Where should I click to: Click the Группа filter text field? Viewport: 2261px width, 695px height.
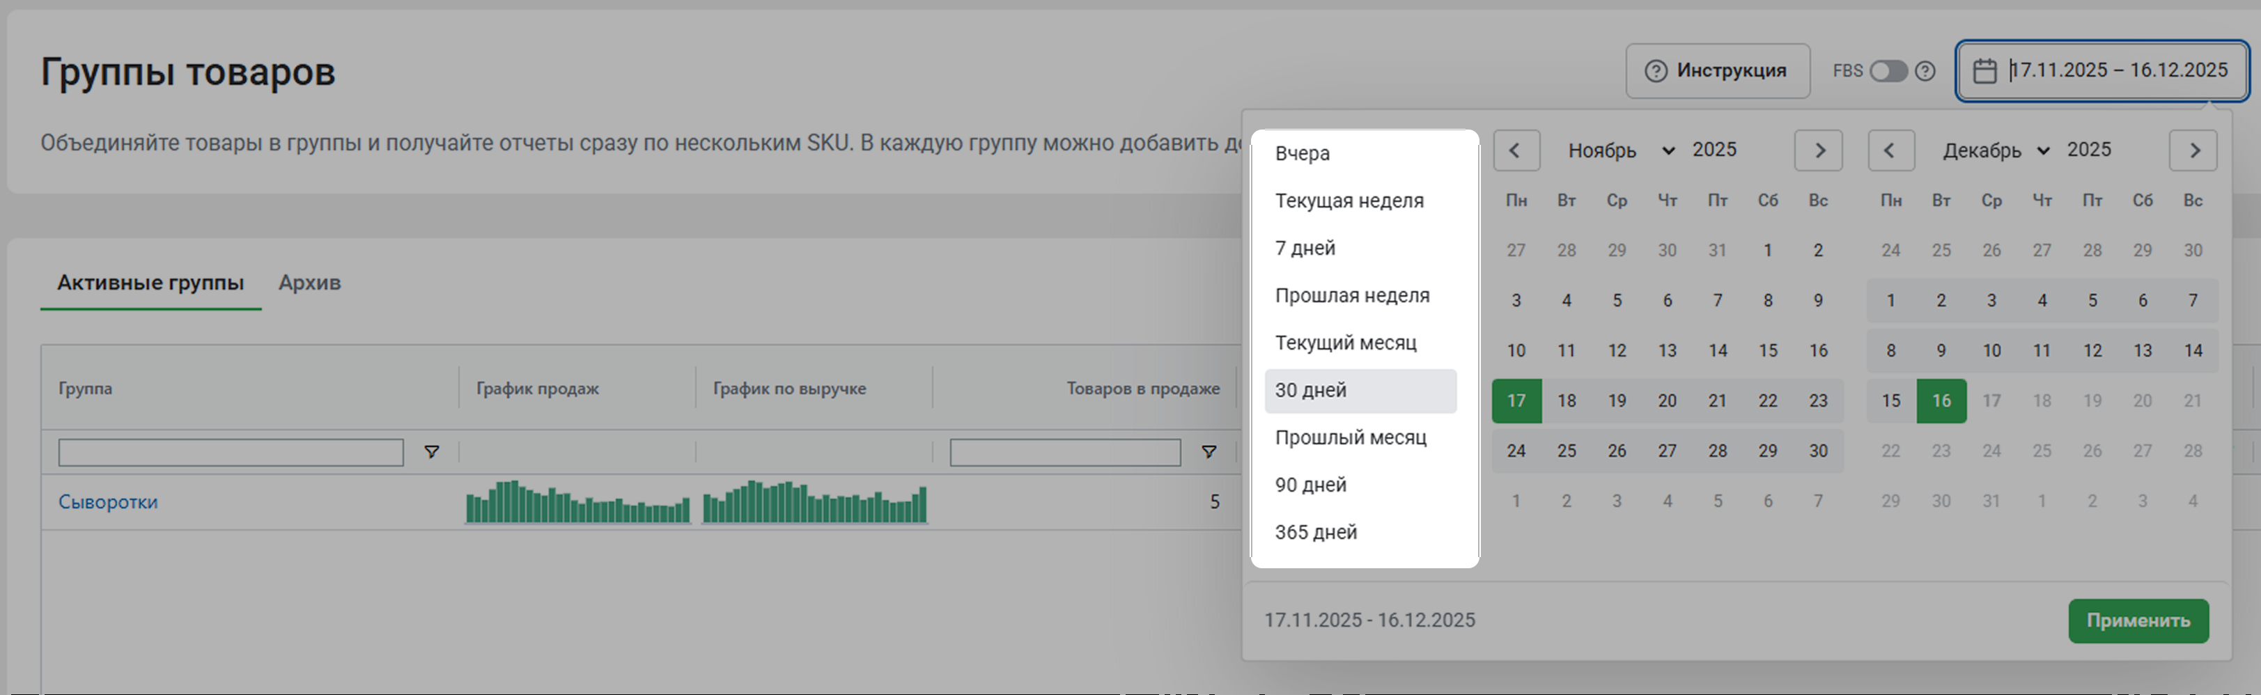point(230,452)
